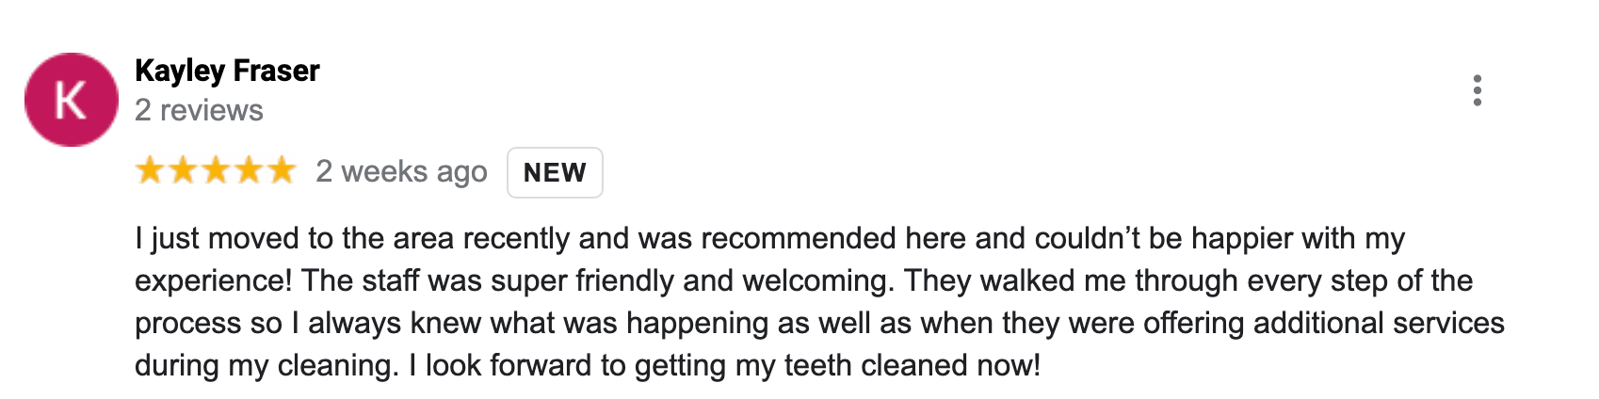Screen dimensions: 1599x399
Task: Click Kayley Fraser's pink K avatar
Action: click(72, 100)
